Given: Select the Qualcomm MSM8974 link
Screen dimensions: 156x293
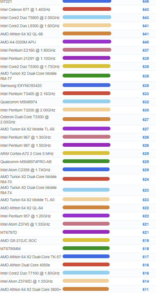Looking at the screenshot, I should [x=19, y=102].
